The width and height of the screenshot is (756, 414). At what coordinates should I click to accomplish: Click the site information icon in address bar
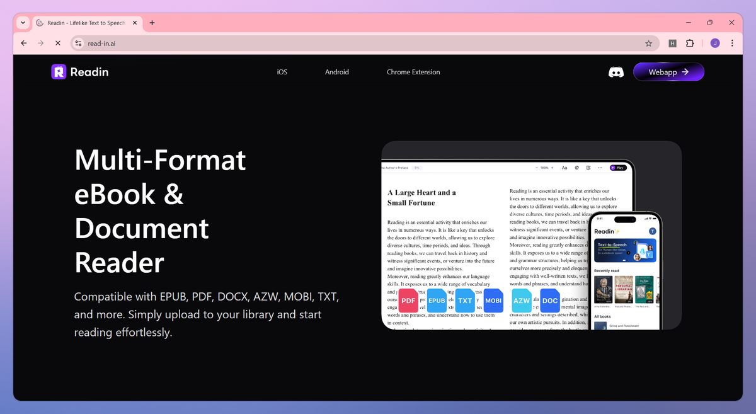(x=78, y=43)
